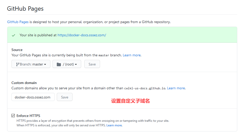Viewport: 250px width, 137px height.
Task: Click the Enforce HTTPS label text
Action: tap(28, 116)
